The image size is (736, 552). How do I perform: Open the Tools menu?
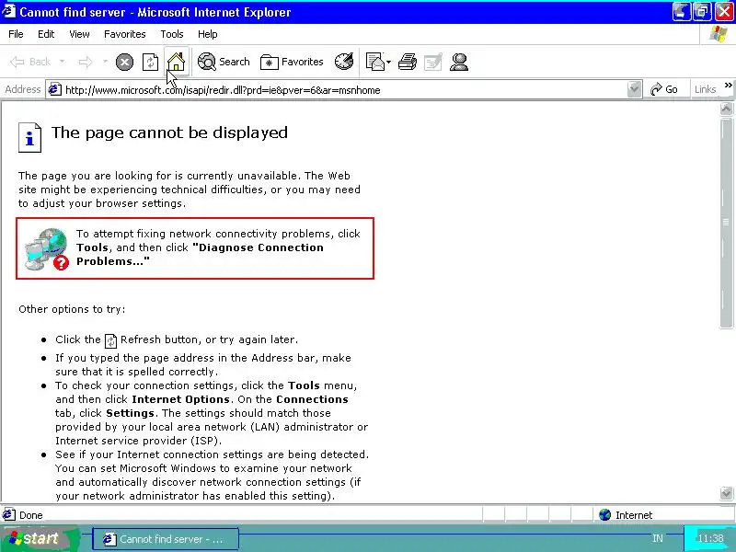tap(171, 34)
